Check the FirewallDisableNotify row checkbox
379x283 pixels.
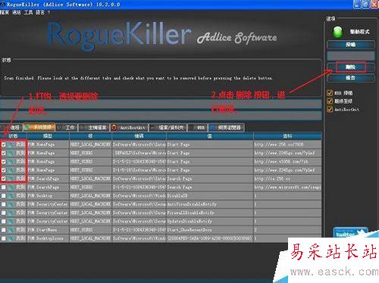[4, 213]
